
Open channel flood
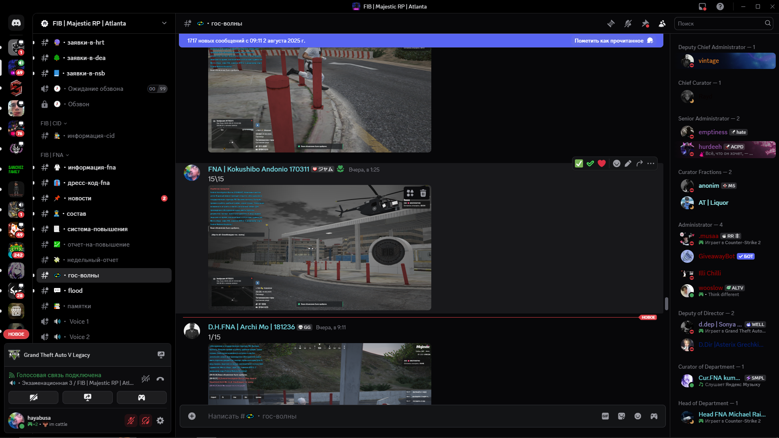pyautogui.click(x=104, y=291)
